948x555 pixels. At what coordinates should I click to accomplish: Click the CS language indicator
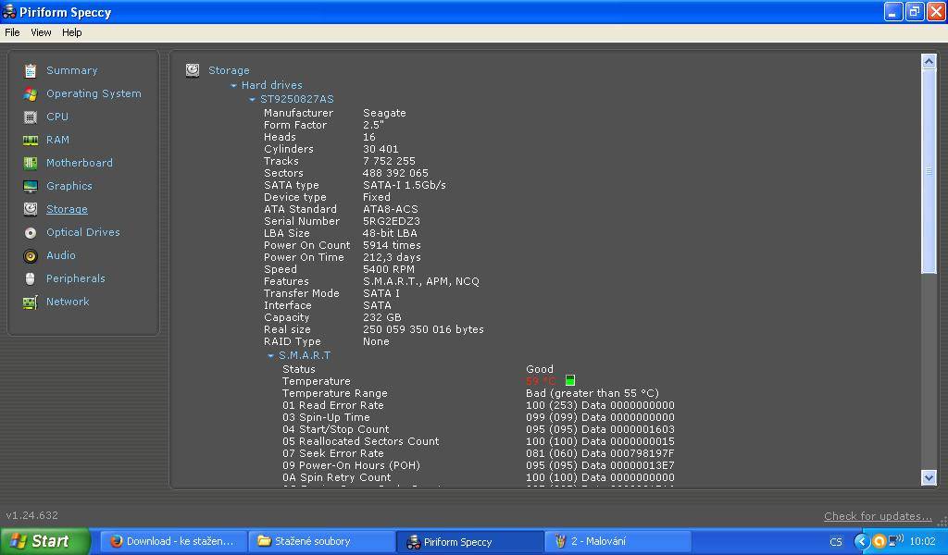(x=836, y=542)
